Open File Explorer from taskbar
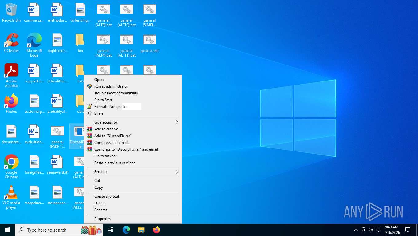Image resolution: width=418 pixels, height=236 pixels. [141, 230]
